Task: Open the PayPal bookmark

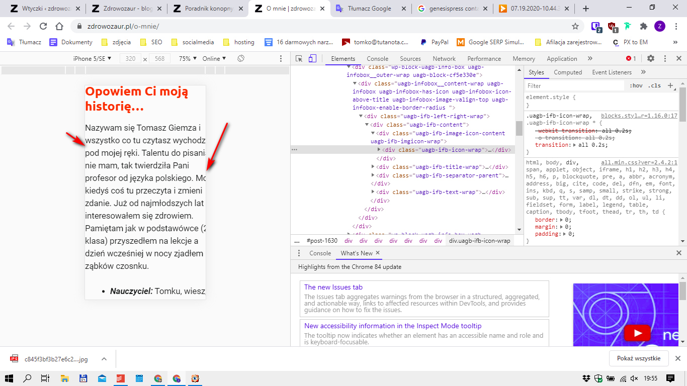Action: [435, 42]
